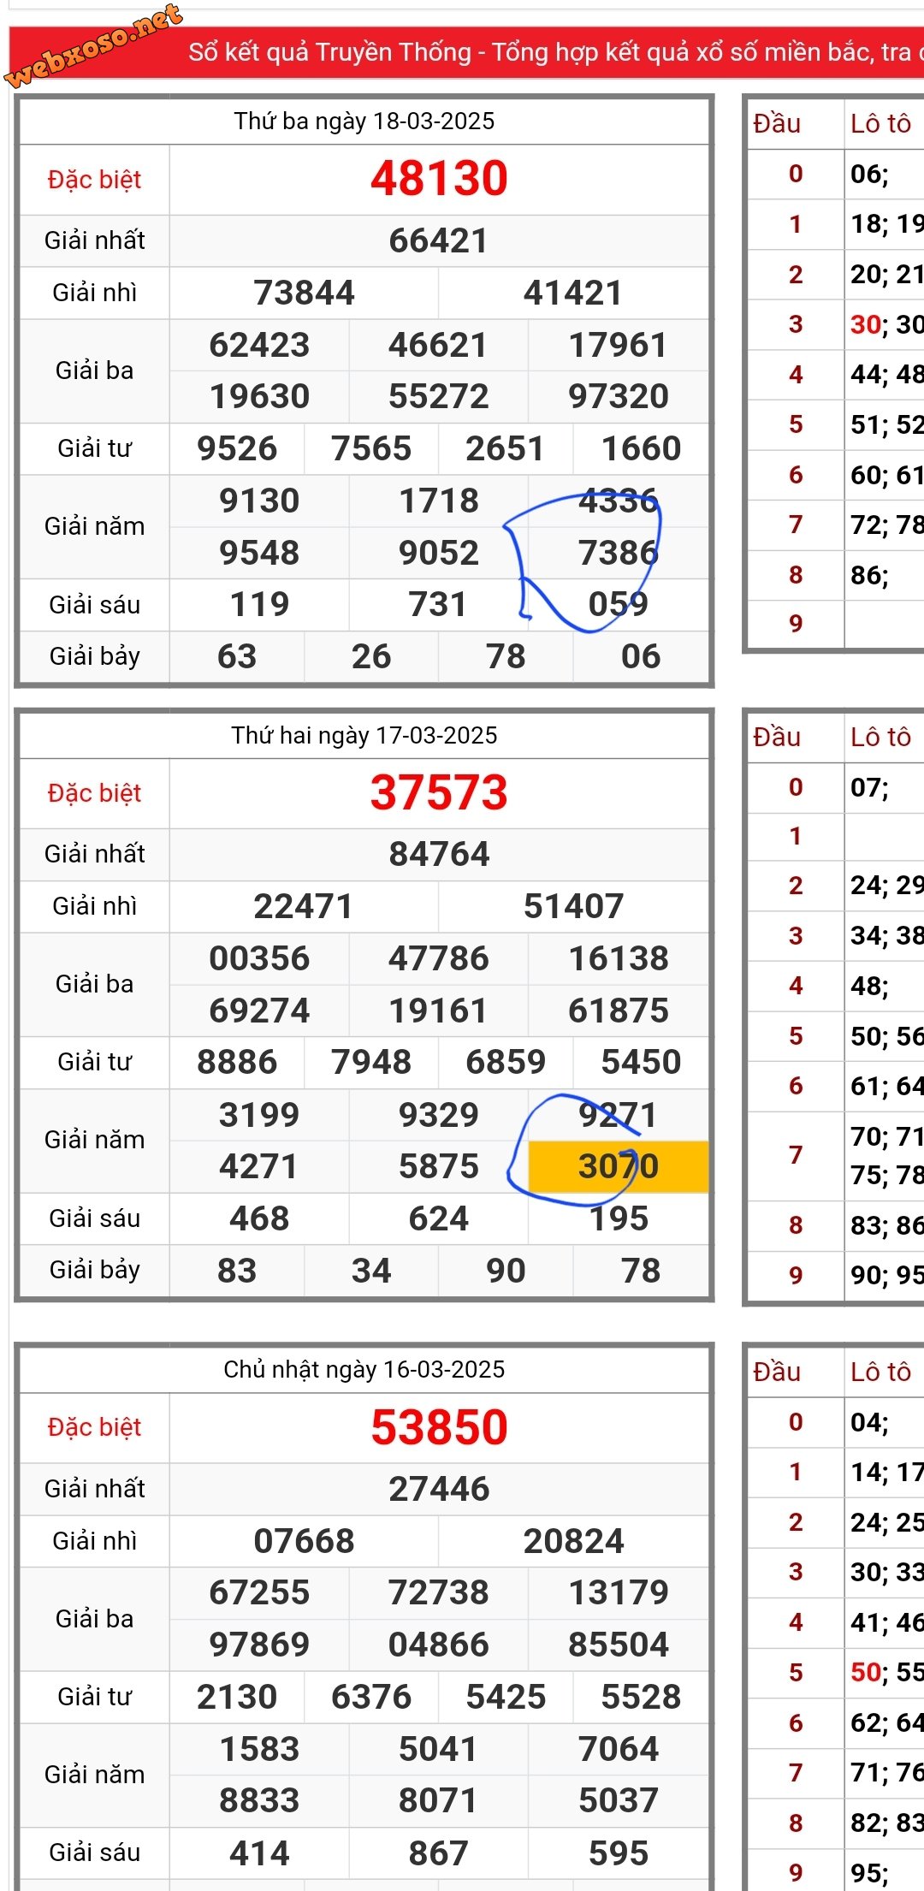Click seventh prize number 34
The width and height of the screenshot is (924, 1891).
pyautogui.click(x=371, y=1271)
